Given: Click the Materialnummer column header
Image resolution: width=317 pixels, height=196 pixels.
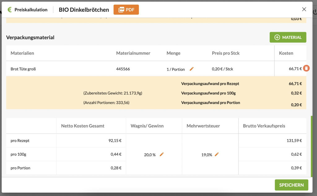Looking at the screenshot, I should 133,53.
